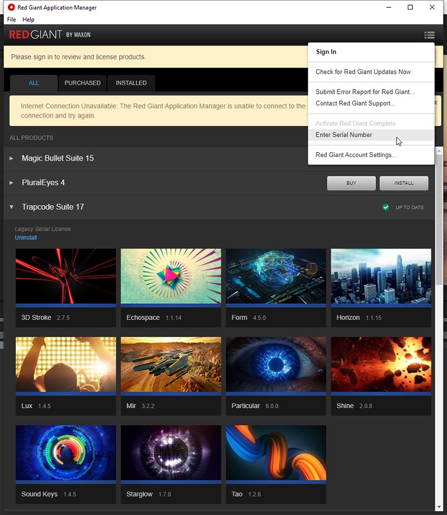Switch to the ALL tab

(x=34, y=83)
